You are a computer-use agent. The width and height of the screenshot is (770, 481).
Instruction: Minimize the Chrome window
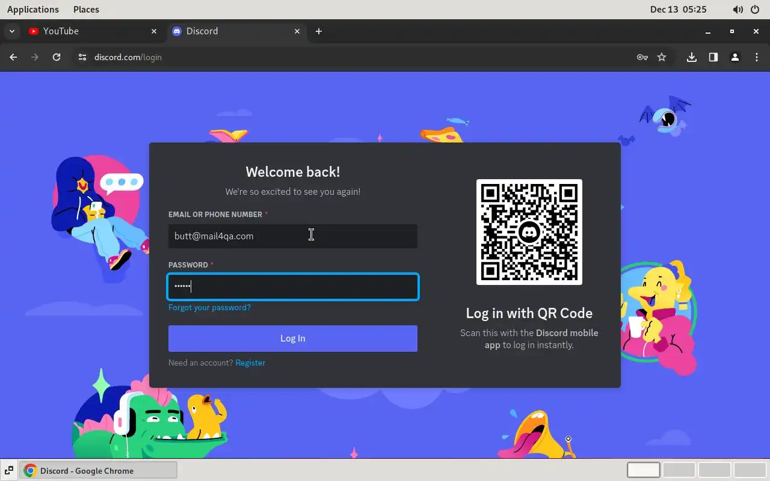[x=708, y=31]
